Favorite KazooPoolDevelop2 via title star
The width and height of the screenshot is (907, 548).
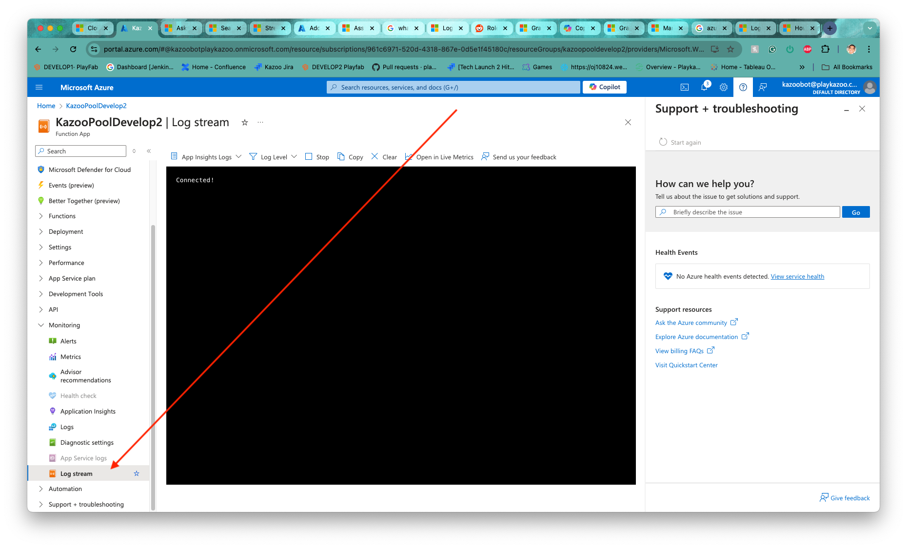(244, 122)
